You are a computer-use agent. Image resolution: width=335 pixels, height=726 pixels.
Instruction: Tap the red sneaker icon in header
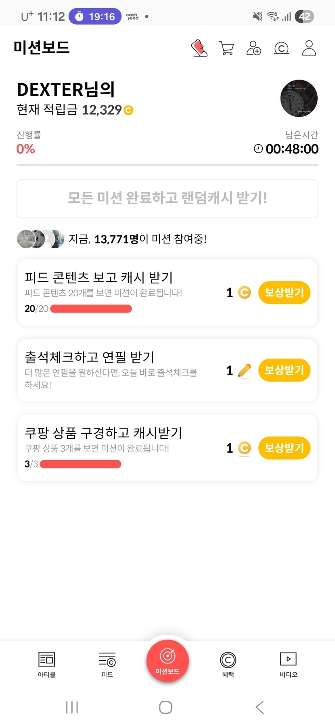199,48
